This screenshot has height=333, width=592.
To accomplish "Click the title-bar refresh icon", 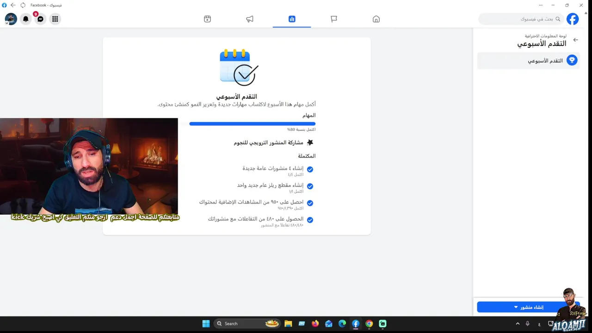I will pyautogui.click(x=23, y=5).
